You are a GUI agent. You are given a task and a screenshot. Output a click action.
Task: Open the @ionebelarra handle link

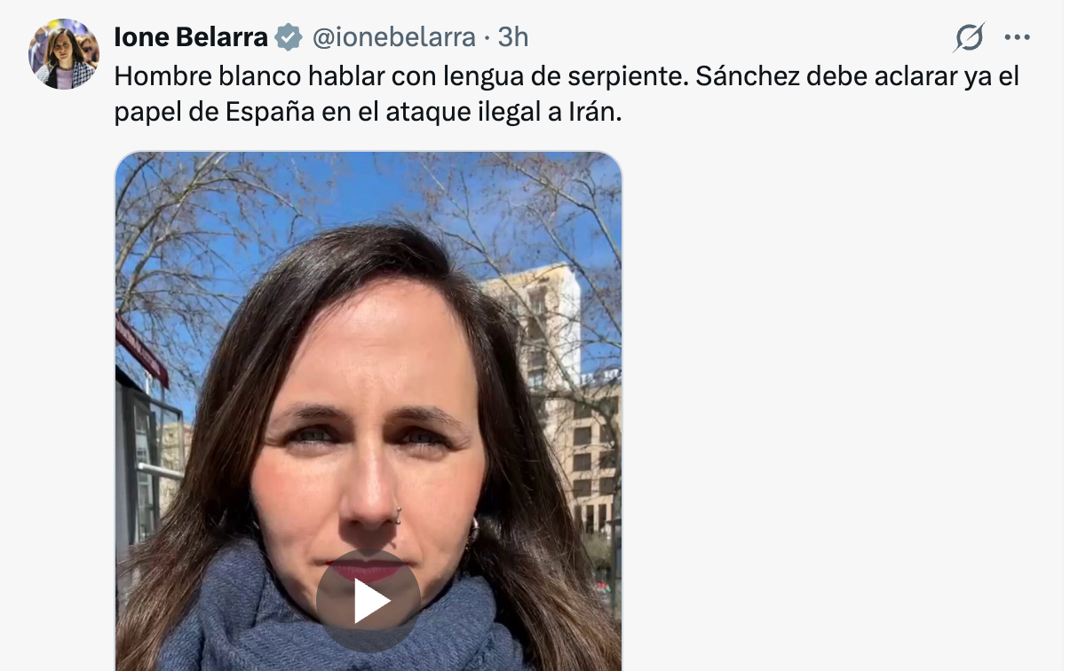[393, 37]
